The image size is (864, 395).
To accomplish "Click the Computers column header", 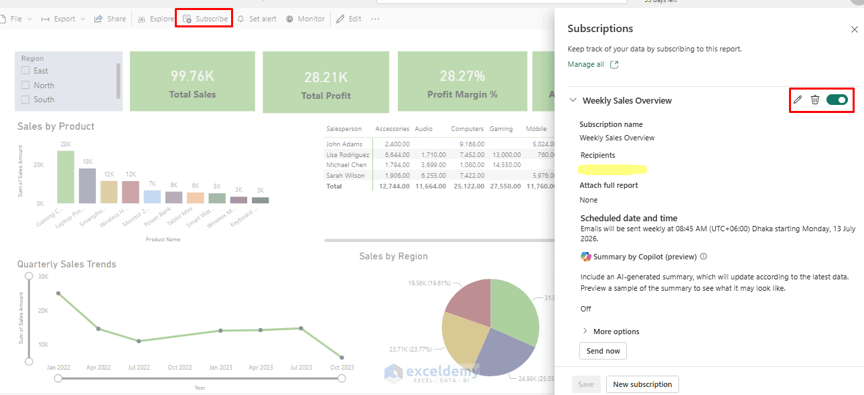I will 467,129.
